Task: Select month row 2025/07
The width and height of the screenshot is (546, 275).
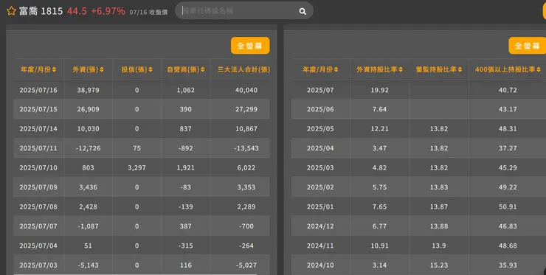Action: (x=320, y=90)
